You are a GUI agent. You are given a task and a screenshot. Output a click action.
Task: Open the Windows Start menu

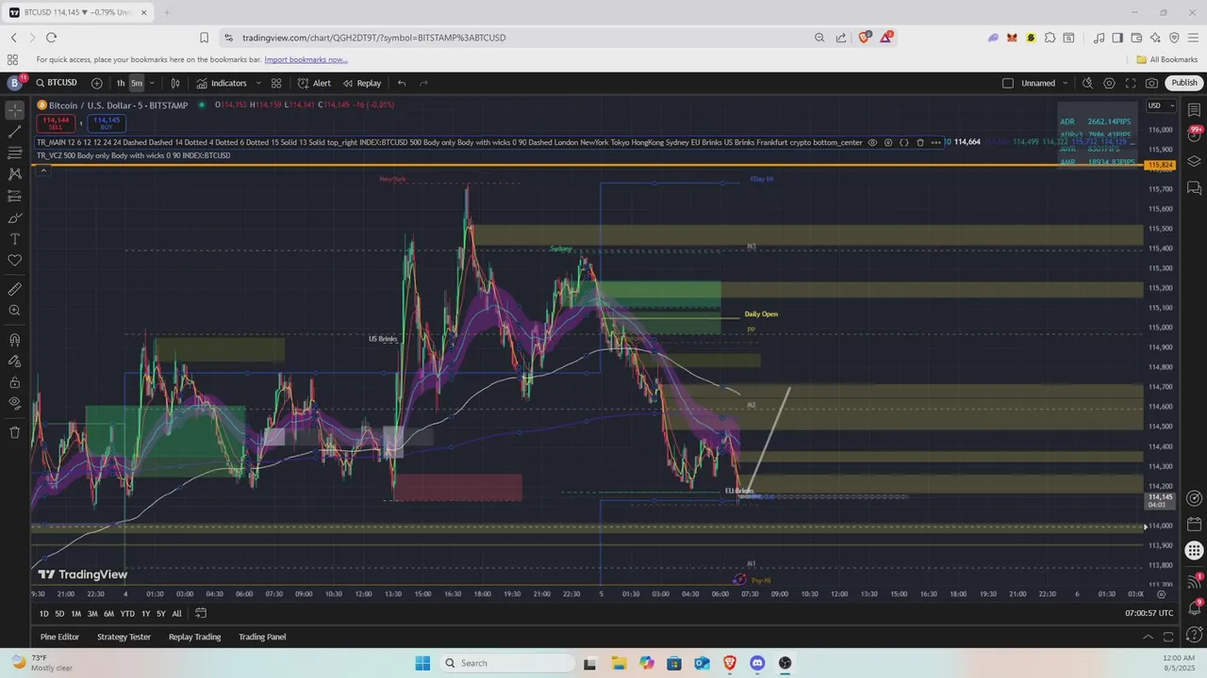click(422, 663)
